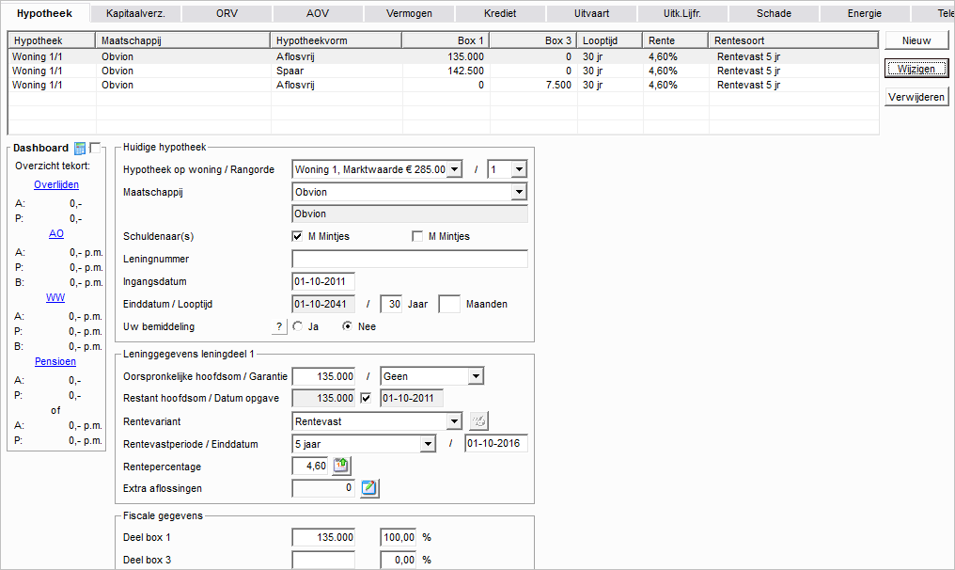The height and width of the screenshot is (570, 955).
Task: Click the Oorspronkelijke hoofdsom field
Action: [323, 376]
